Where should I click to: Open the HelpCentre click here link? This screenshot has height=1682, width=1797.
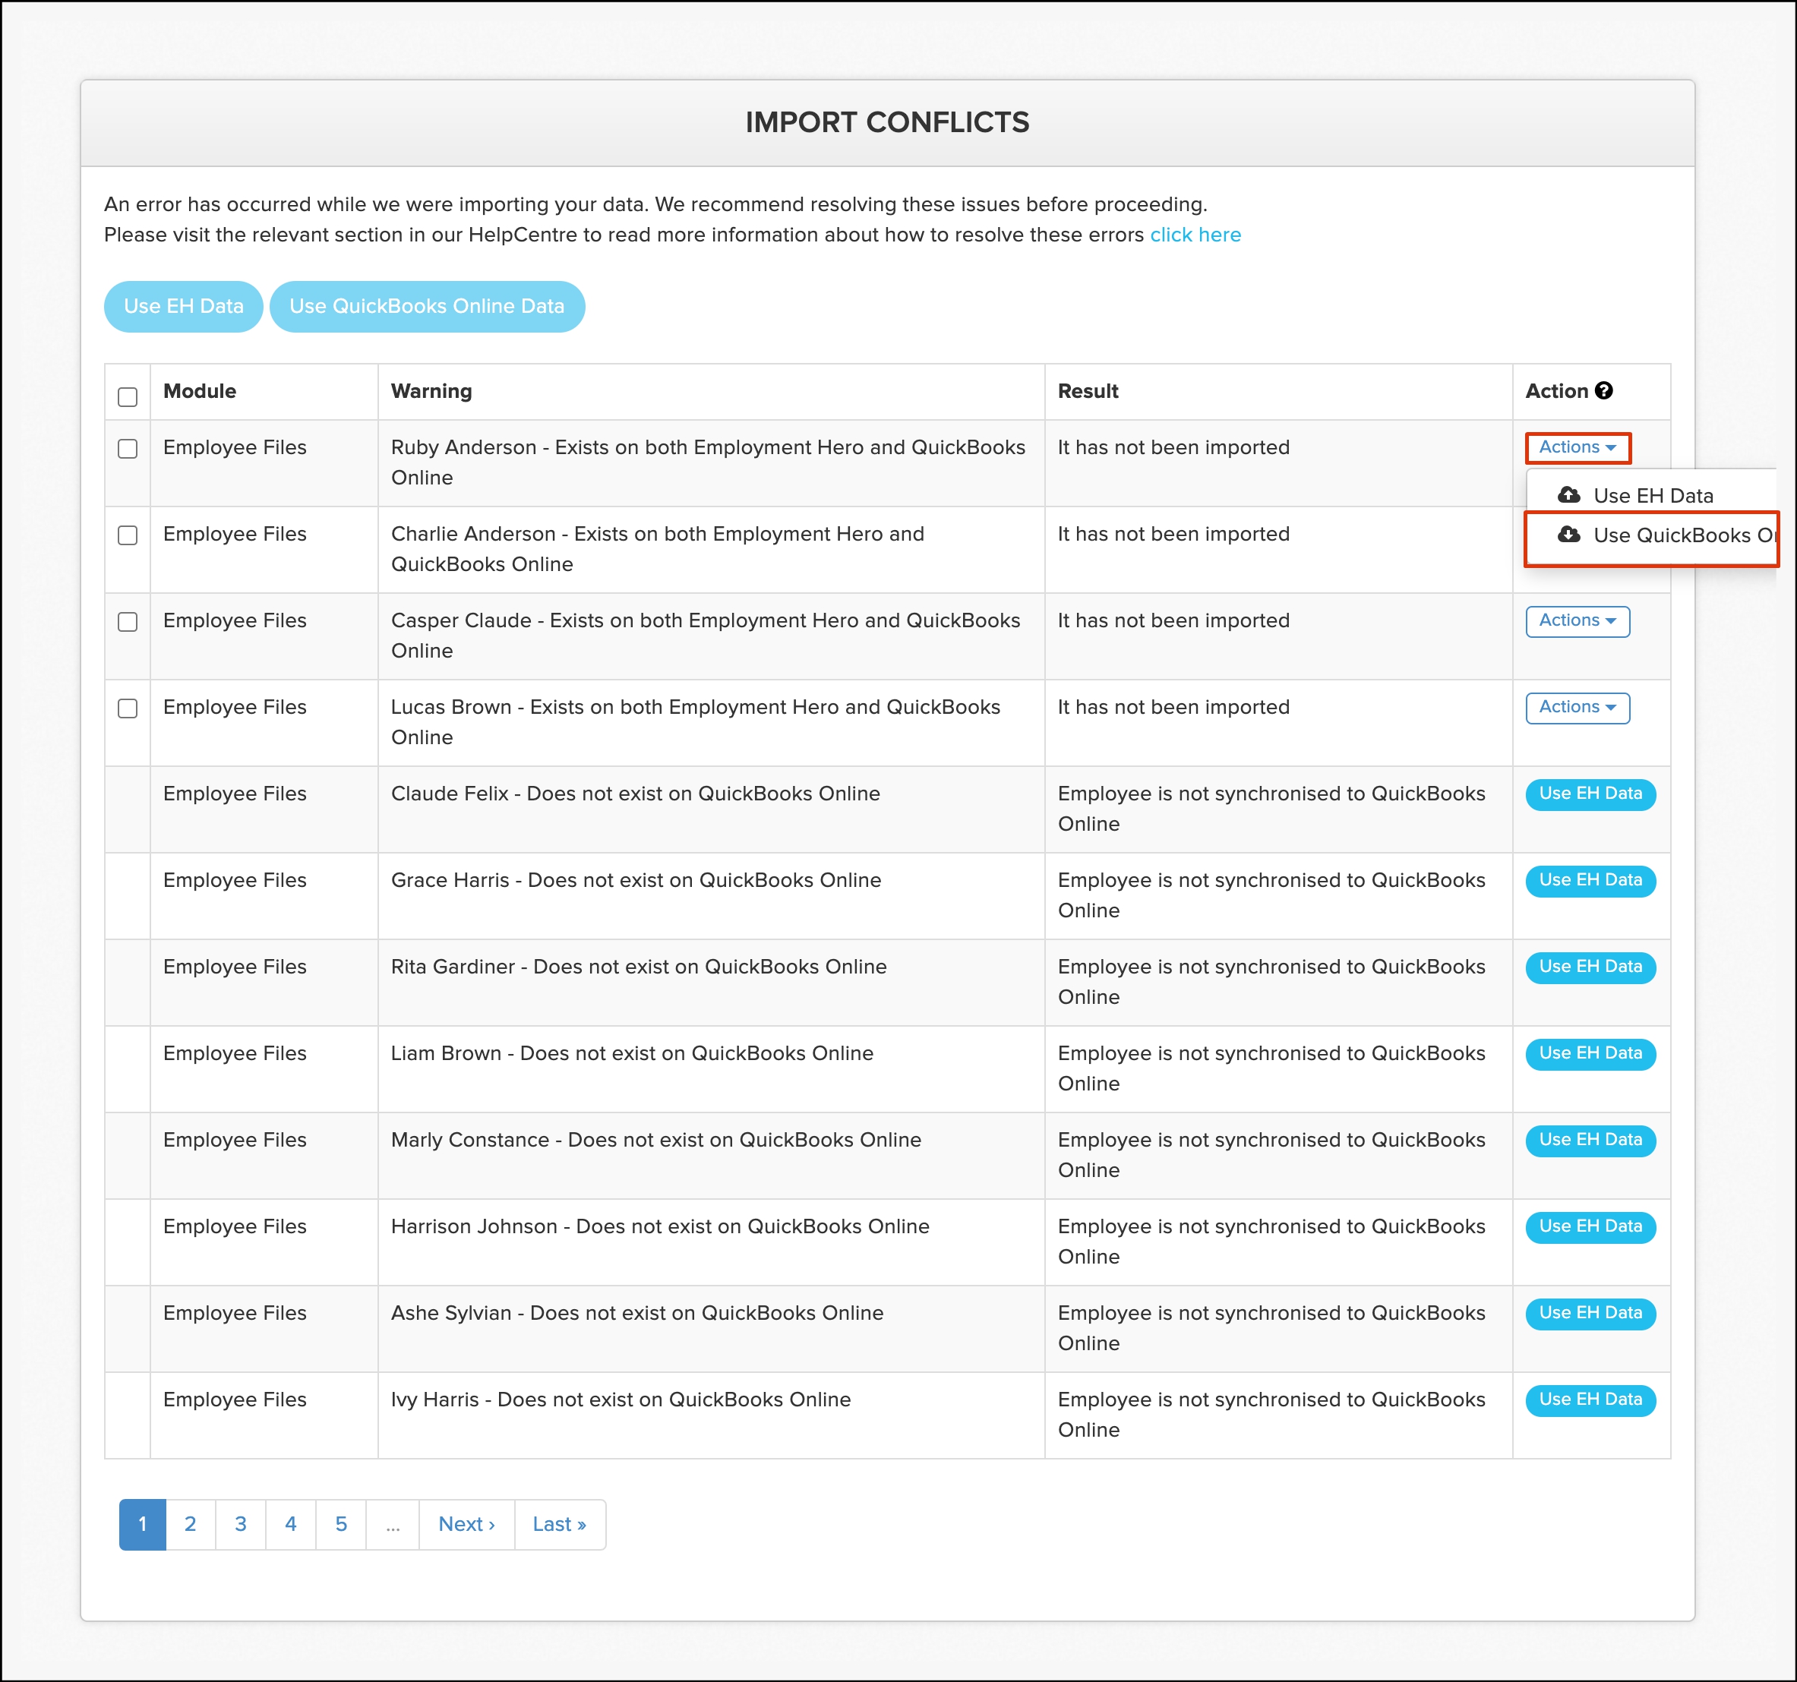1195,235
